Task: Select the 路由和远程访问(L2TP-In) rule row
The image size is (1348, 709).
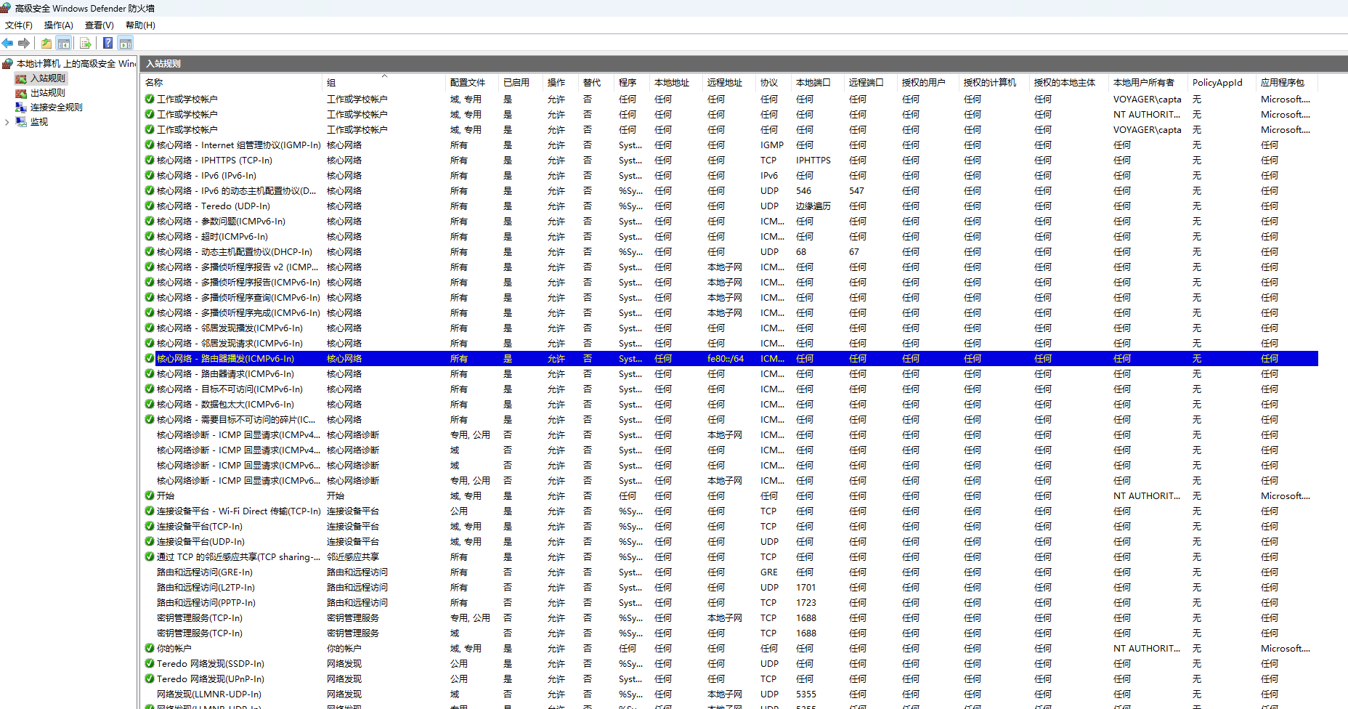Action: tap(206, 588)
